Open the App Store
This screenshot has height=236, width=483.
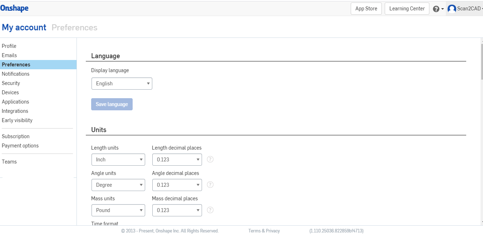366,8
